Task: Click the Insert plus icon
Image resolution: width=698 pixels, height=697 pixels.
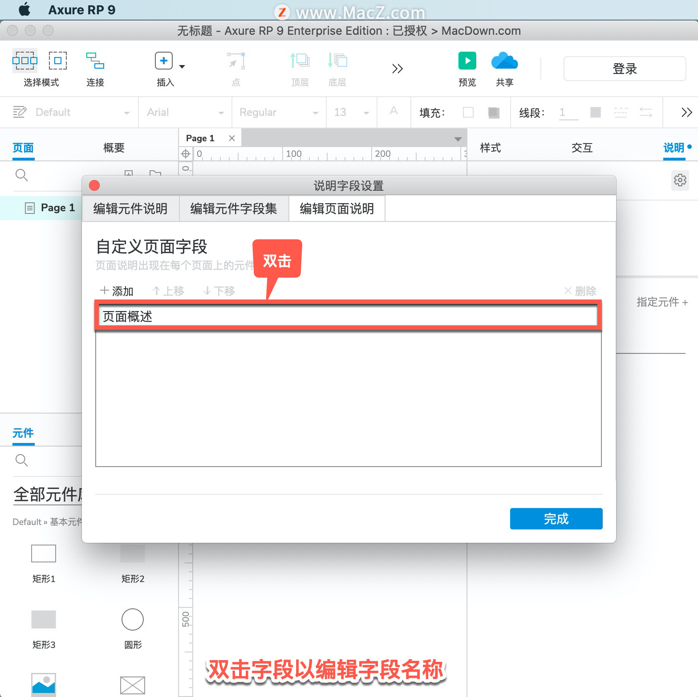Action: tap(164, 61)
